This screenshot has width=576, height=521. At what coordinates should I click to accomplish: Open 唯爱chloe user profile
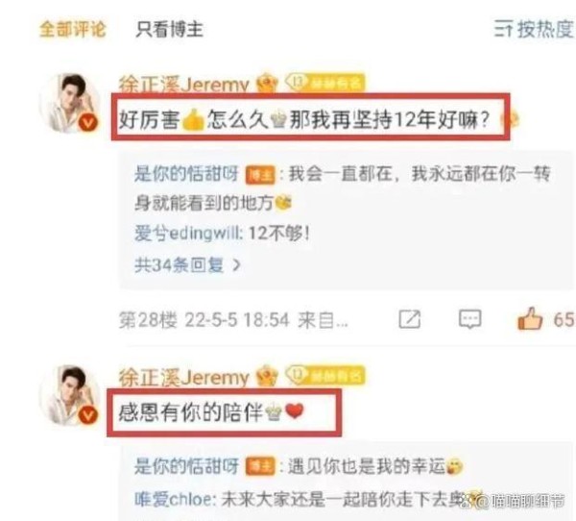point(173,499)
